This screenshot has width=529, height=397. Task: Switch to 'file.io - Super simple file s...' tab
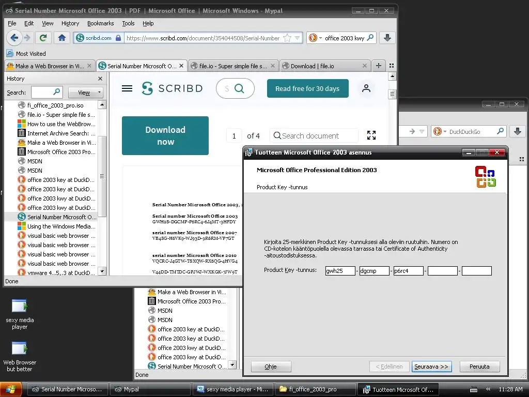pos(233,66)
